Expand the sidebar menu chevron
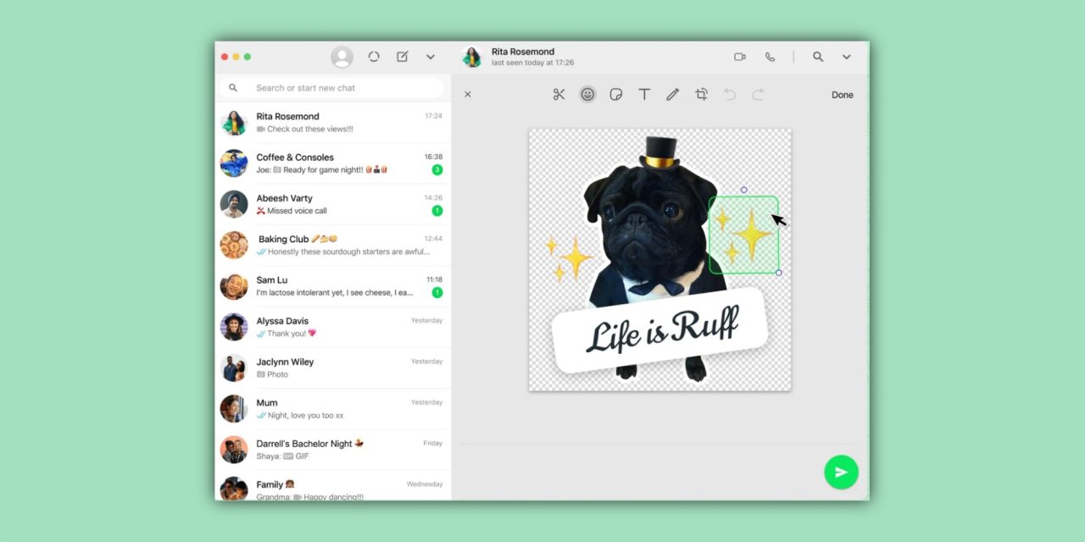This screenshot has width=1085, height=542. (x=431, y=57)
